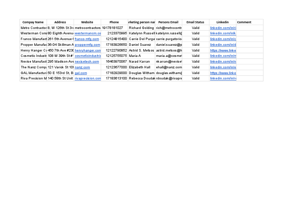Select phone number 12122790852
Image resolution: width=283 pixels, height=219 pixels.
[114, 50]
